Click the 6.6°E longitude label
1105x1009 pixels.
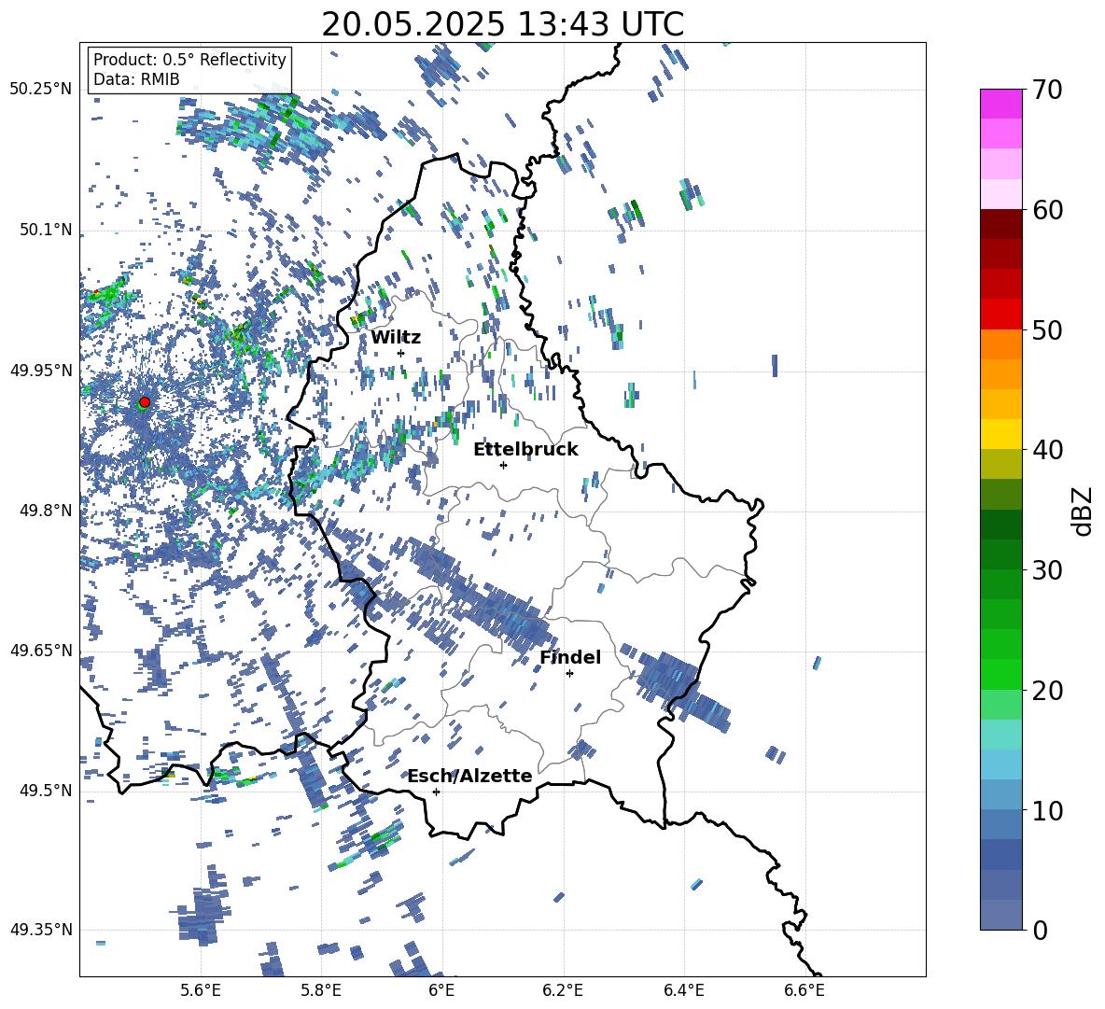[x=804, y=990]
